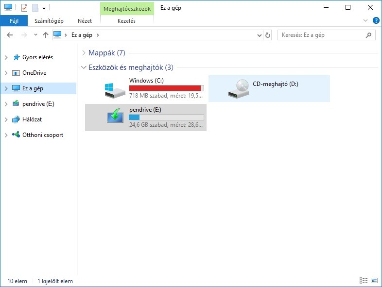Expand Gyors elérés in the navigation pane
The height and width of the screenshot is (287, 382).
coord(6,57)
